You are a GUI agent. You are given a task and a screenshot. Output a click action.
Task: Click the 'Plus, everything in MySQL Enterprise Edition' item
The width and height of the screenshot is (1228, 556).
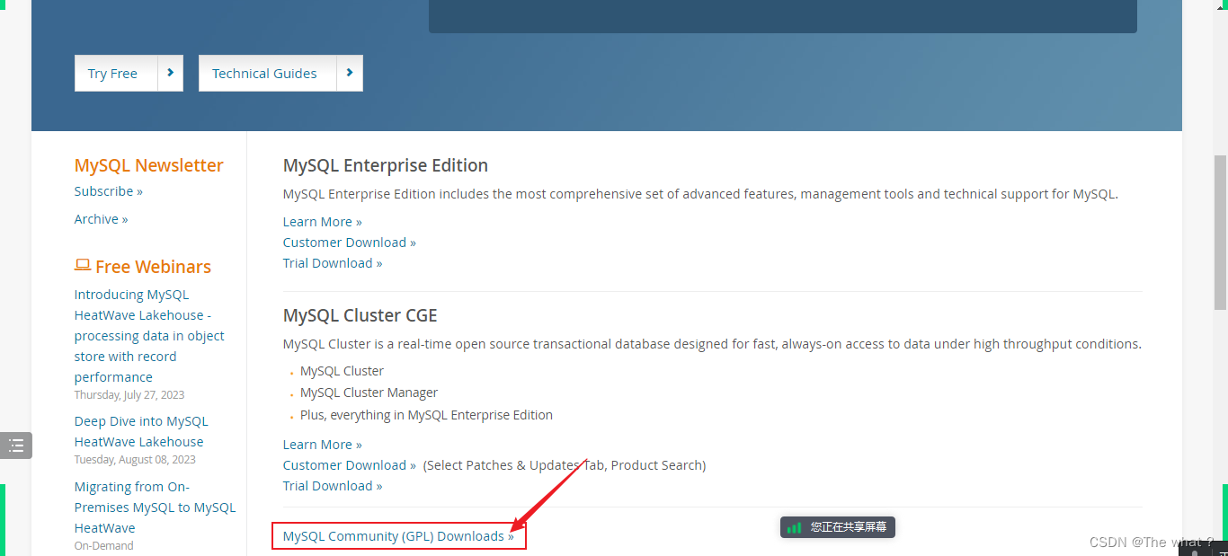click(x=426, y=415)
